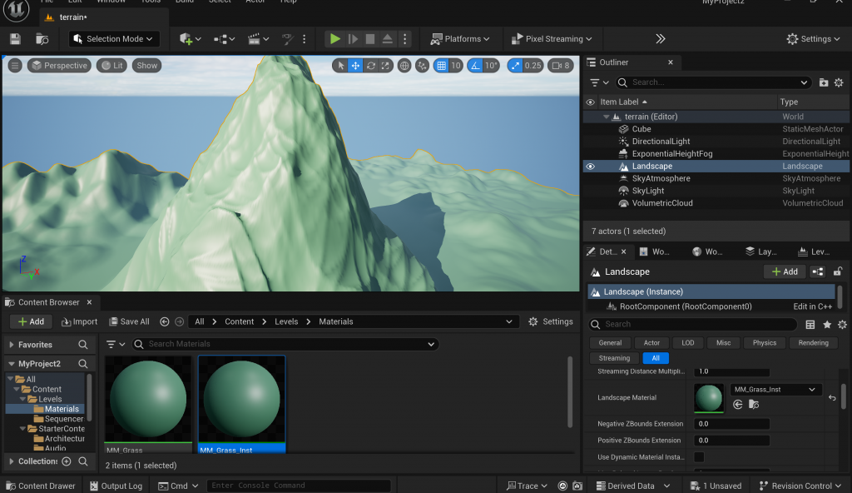Screen dimensions: 852x493
Task: Activate the Translate move gizmo tool
Action: tap(355, 65)
